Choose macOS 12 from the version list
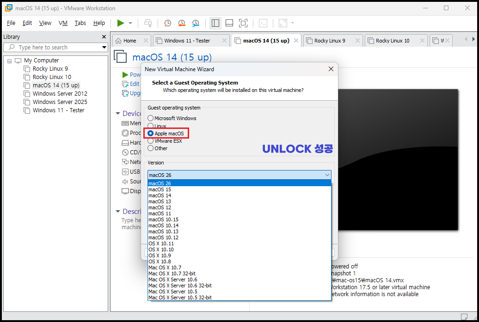 [x=239, y=207]
